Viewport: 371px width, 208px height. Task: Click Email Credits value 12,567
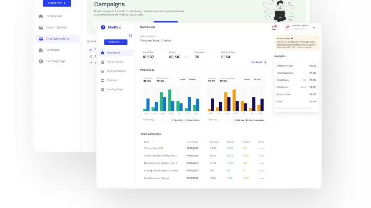click(148, 57)
